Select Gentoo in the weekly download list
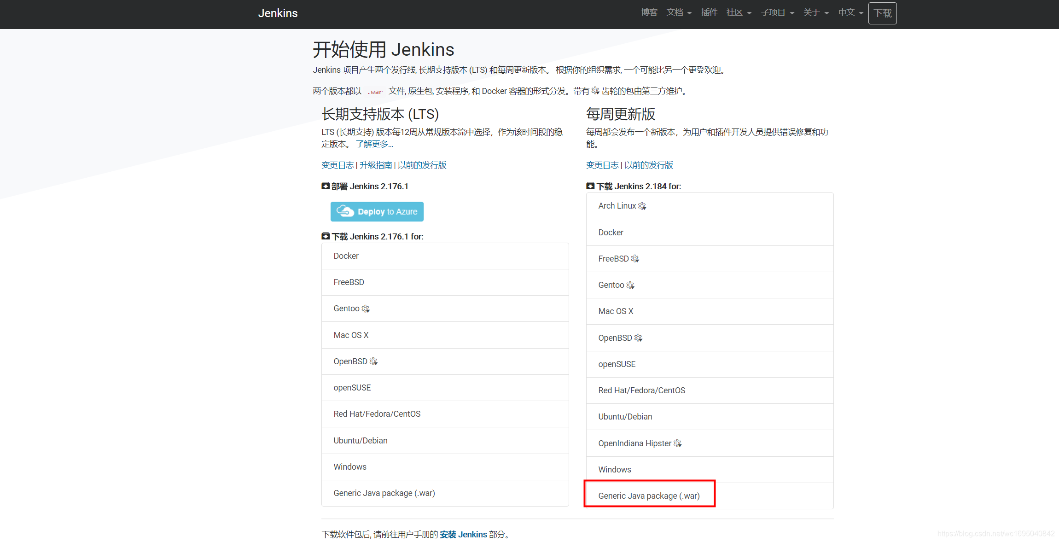The image size is (1059, 542). [x=710, y=285]
